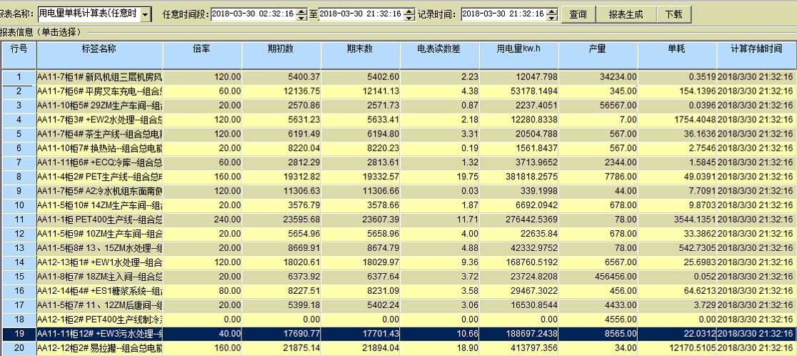Increase start time with the up spinner arrow

[301, 11]
